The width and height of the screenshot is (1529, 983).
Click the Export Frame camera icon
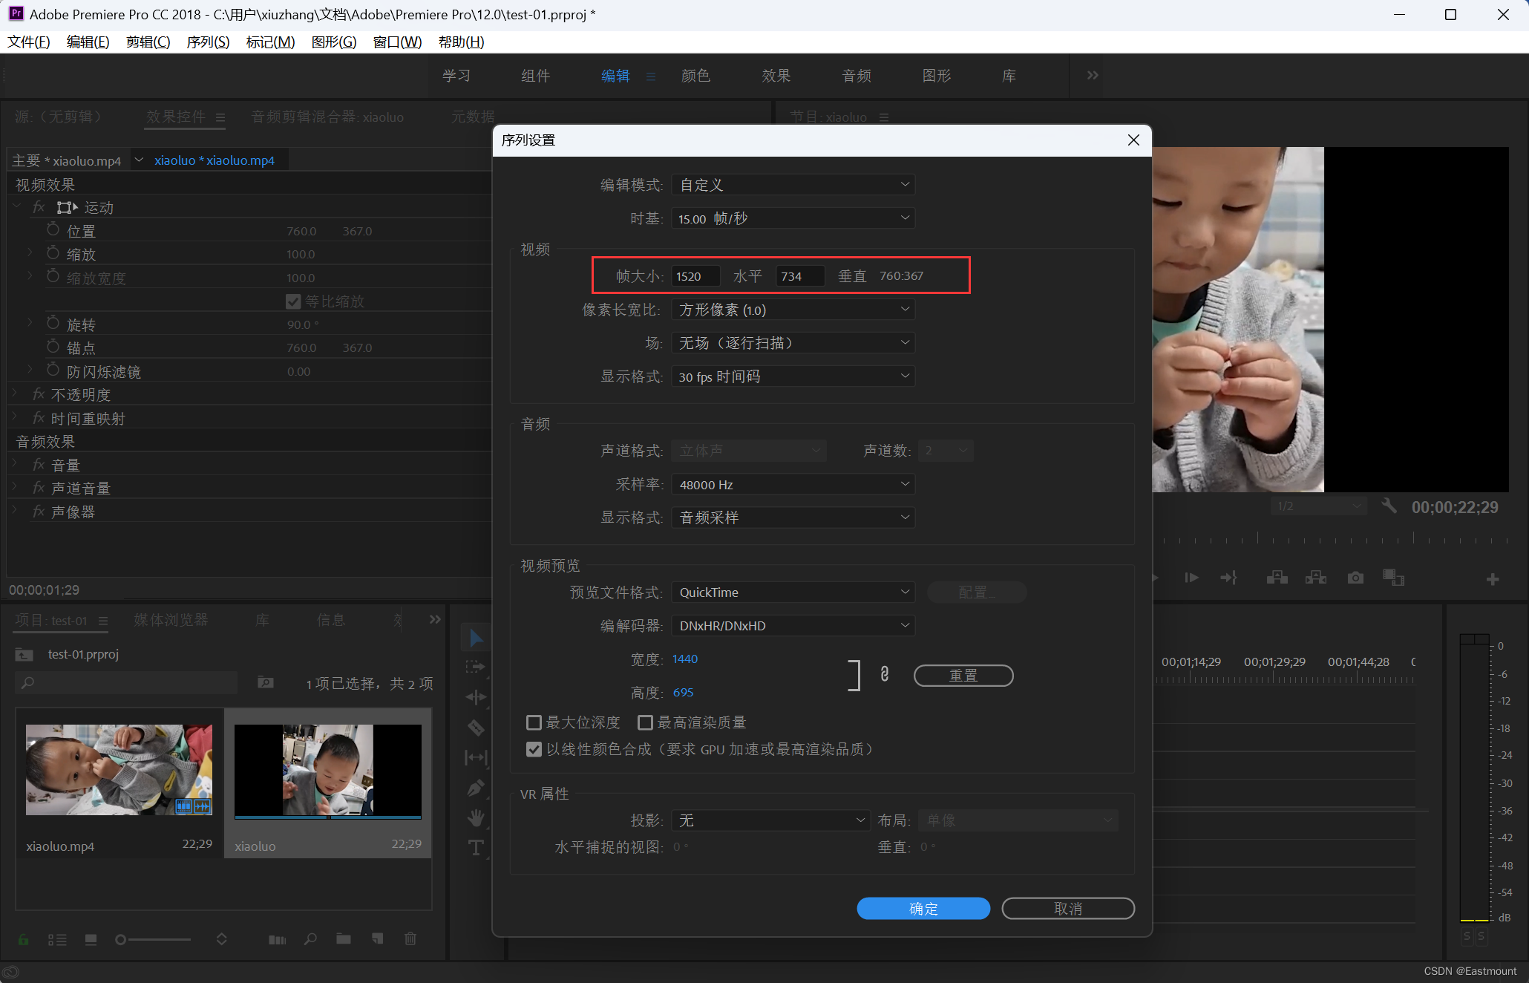[x=1355, y=578]
